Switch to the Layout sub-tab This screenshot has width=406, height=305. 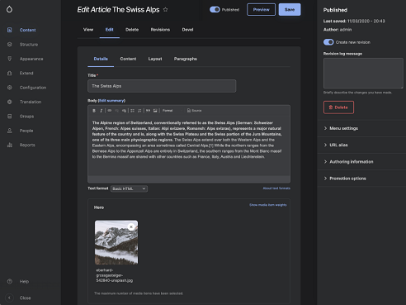point(155,59)
